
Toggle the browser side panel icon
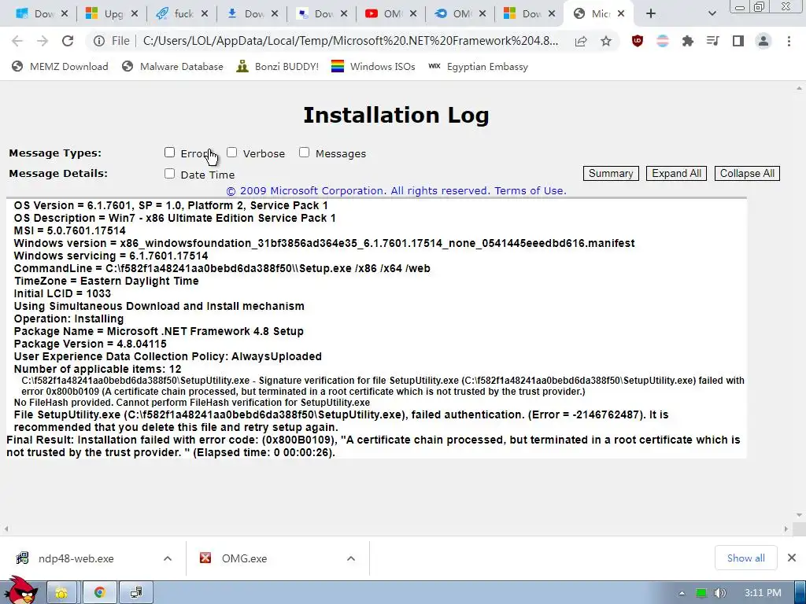coord(738,41)
